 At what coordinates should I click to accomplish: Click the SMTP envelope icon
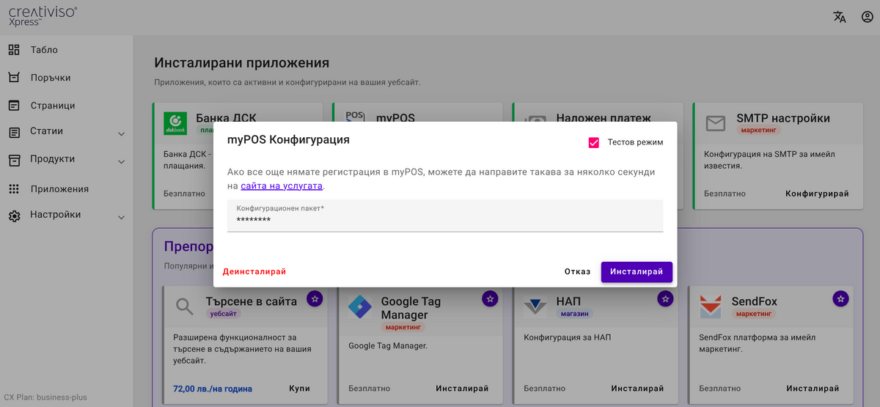point(715,123)
